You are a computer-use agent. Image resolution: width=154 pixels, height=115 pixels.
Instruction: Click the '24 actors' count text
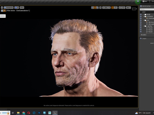coord(143,35)
